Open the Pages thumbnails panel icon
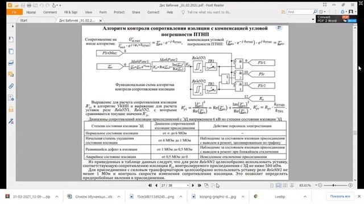The height and width of the screenshot is (204, 364). pos(11,52)
